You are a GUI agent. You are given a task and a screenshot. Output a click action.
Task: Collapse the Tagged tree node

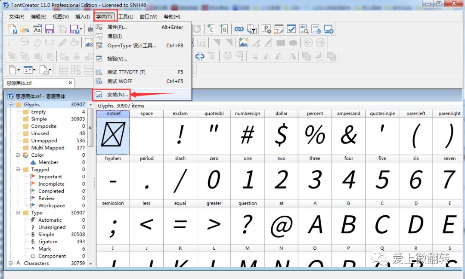tap(18, 169)
